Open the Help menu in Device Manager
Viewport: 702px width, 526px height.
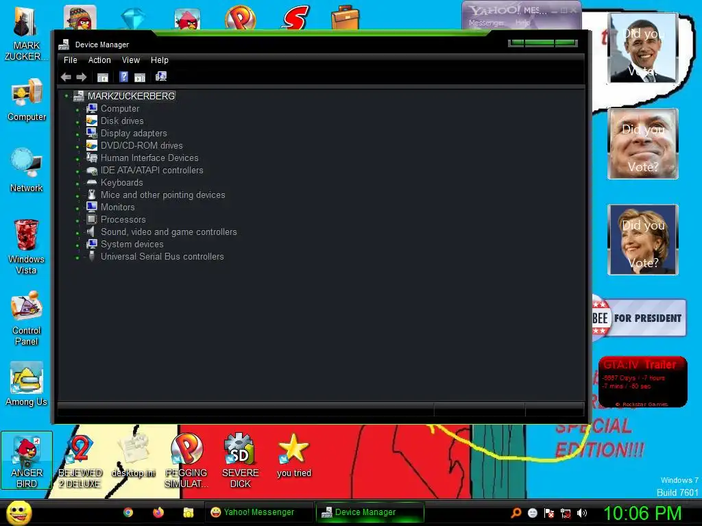pyautogui.click(x=159, y=60)
